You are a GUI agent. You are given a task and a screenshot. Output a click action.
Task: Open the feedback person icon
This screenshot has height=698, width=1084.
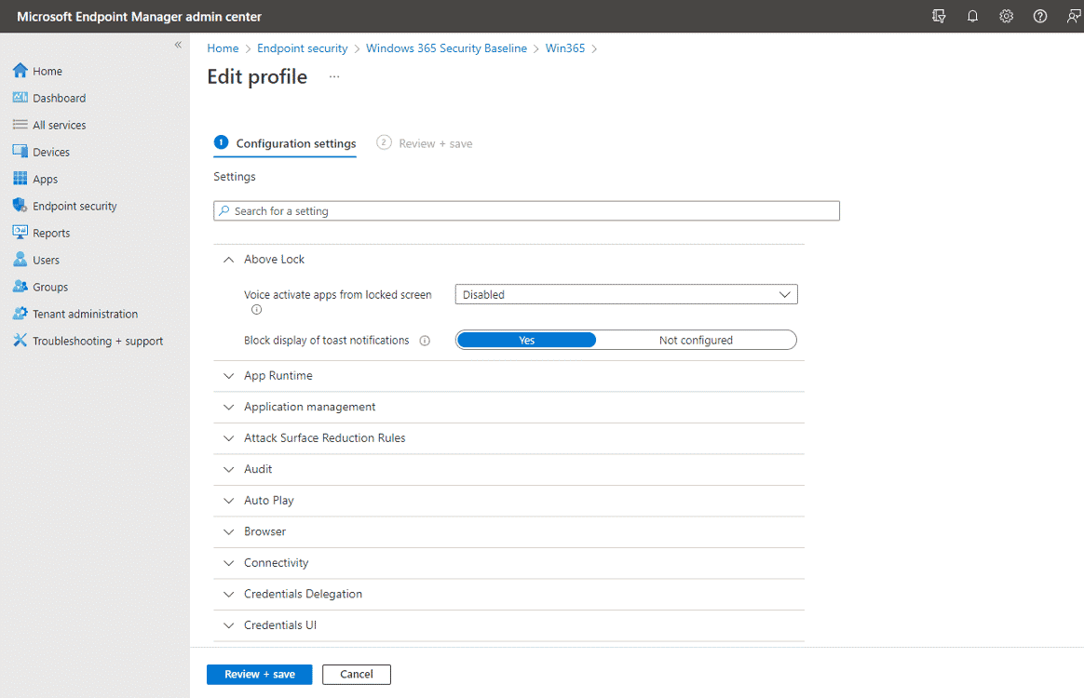pos(1074,16)
